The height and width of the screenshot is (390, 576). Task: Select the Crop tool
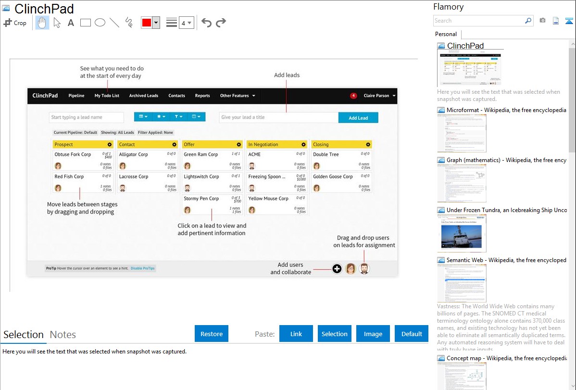[15, 23]
